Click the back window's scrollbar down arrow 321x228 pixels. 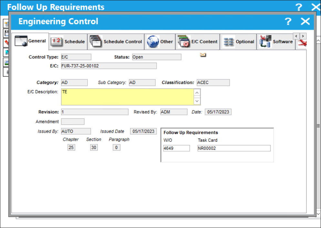tap(318, 214)
